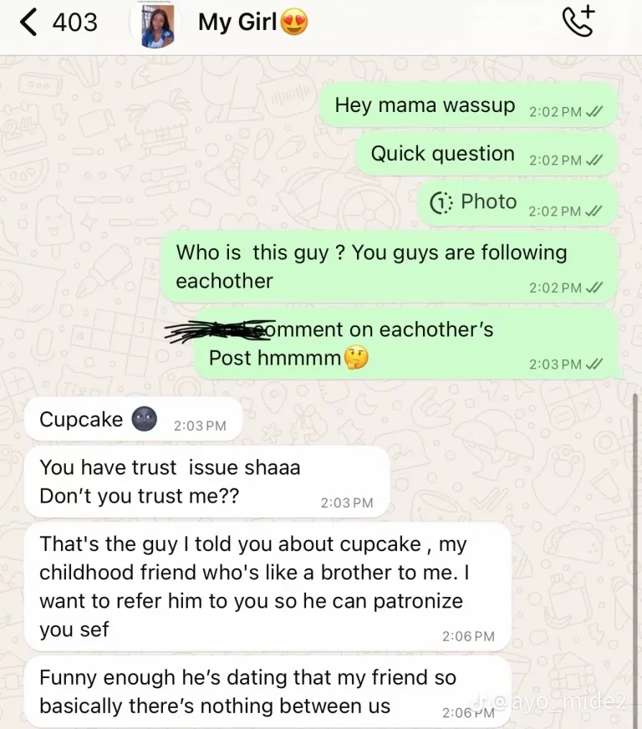This screenshot has height=729, width=642.
Task: Tap the 403 unread count
Action: coord(74,23)
